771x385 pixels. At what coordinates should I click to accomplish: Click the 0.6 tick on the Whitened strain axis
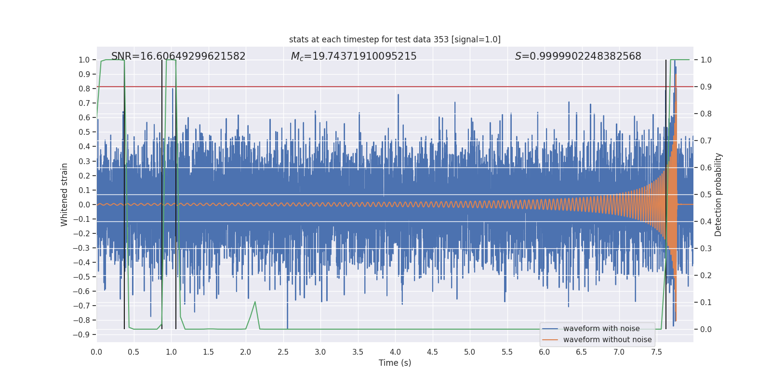84,117
